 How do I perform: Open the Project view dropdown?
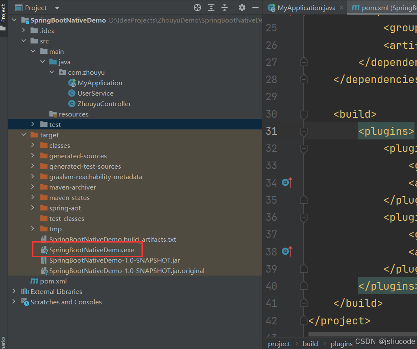point(57,8)
